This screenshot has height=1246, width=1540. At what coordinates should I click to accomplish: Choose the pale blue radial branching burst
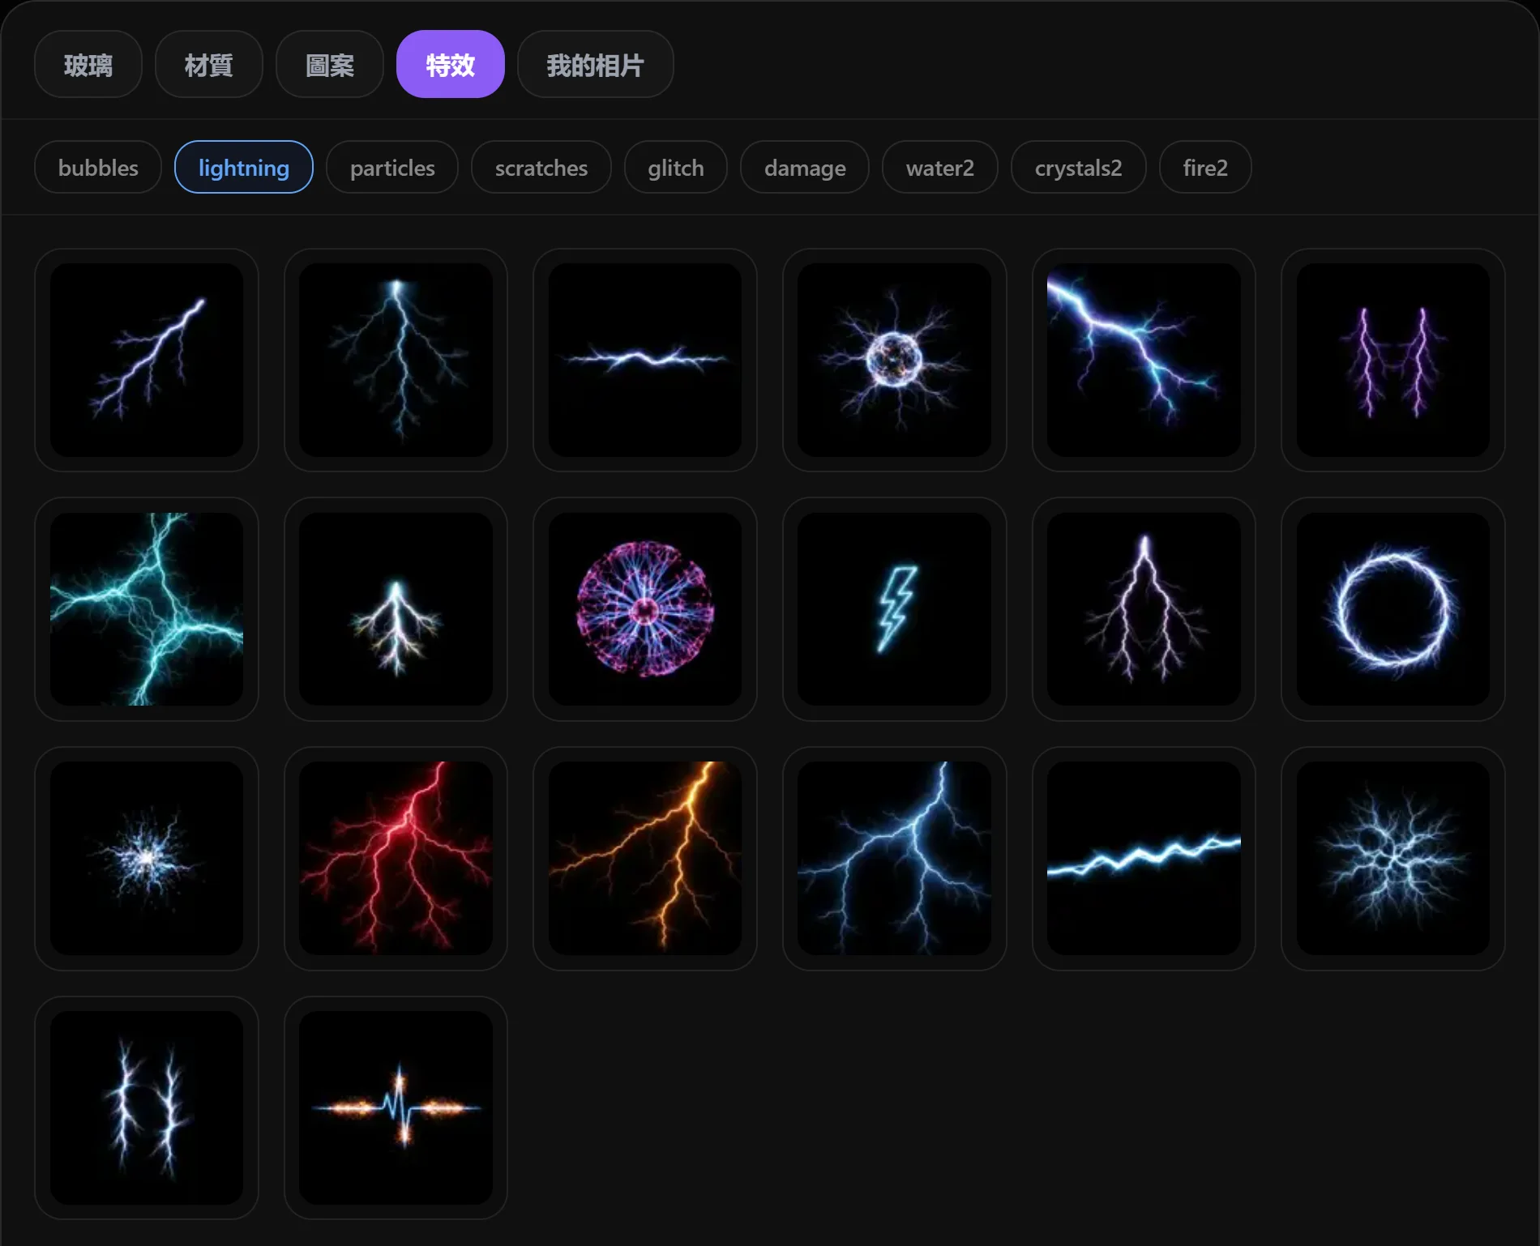pos(1393,859)
